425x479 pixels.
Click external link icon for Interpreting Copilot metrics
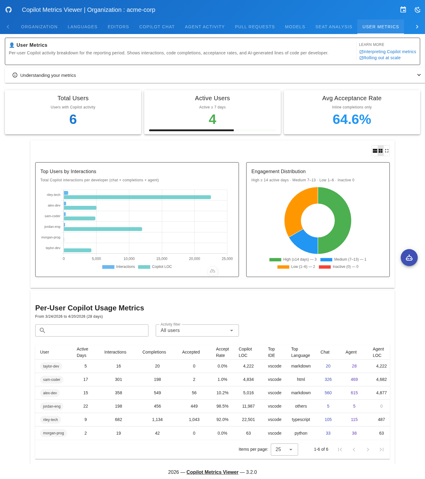(x=361, y=52)
